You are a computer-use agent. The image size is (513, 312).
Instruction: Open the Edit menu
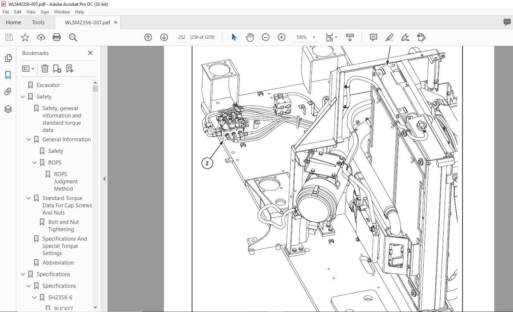click(18, 12)
